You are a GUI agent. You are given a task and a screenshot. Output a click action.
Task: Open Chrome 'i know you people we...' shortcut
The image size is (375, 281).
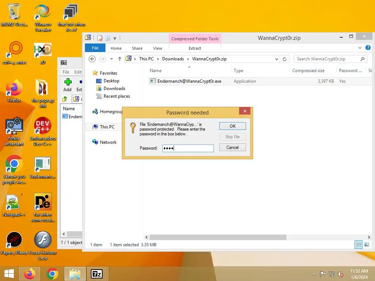[14, 170]
